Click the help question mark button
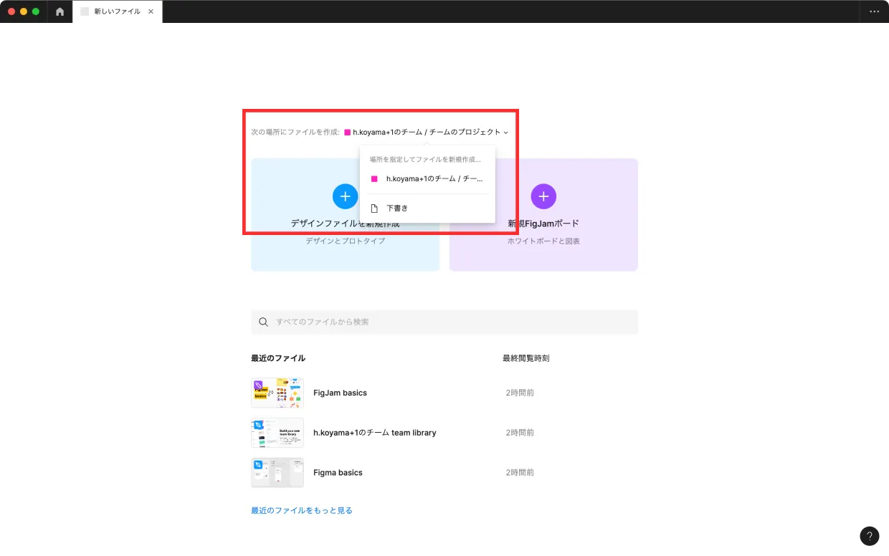 pyautogui.click(x=869, y=536)
